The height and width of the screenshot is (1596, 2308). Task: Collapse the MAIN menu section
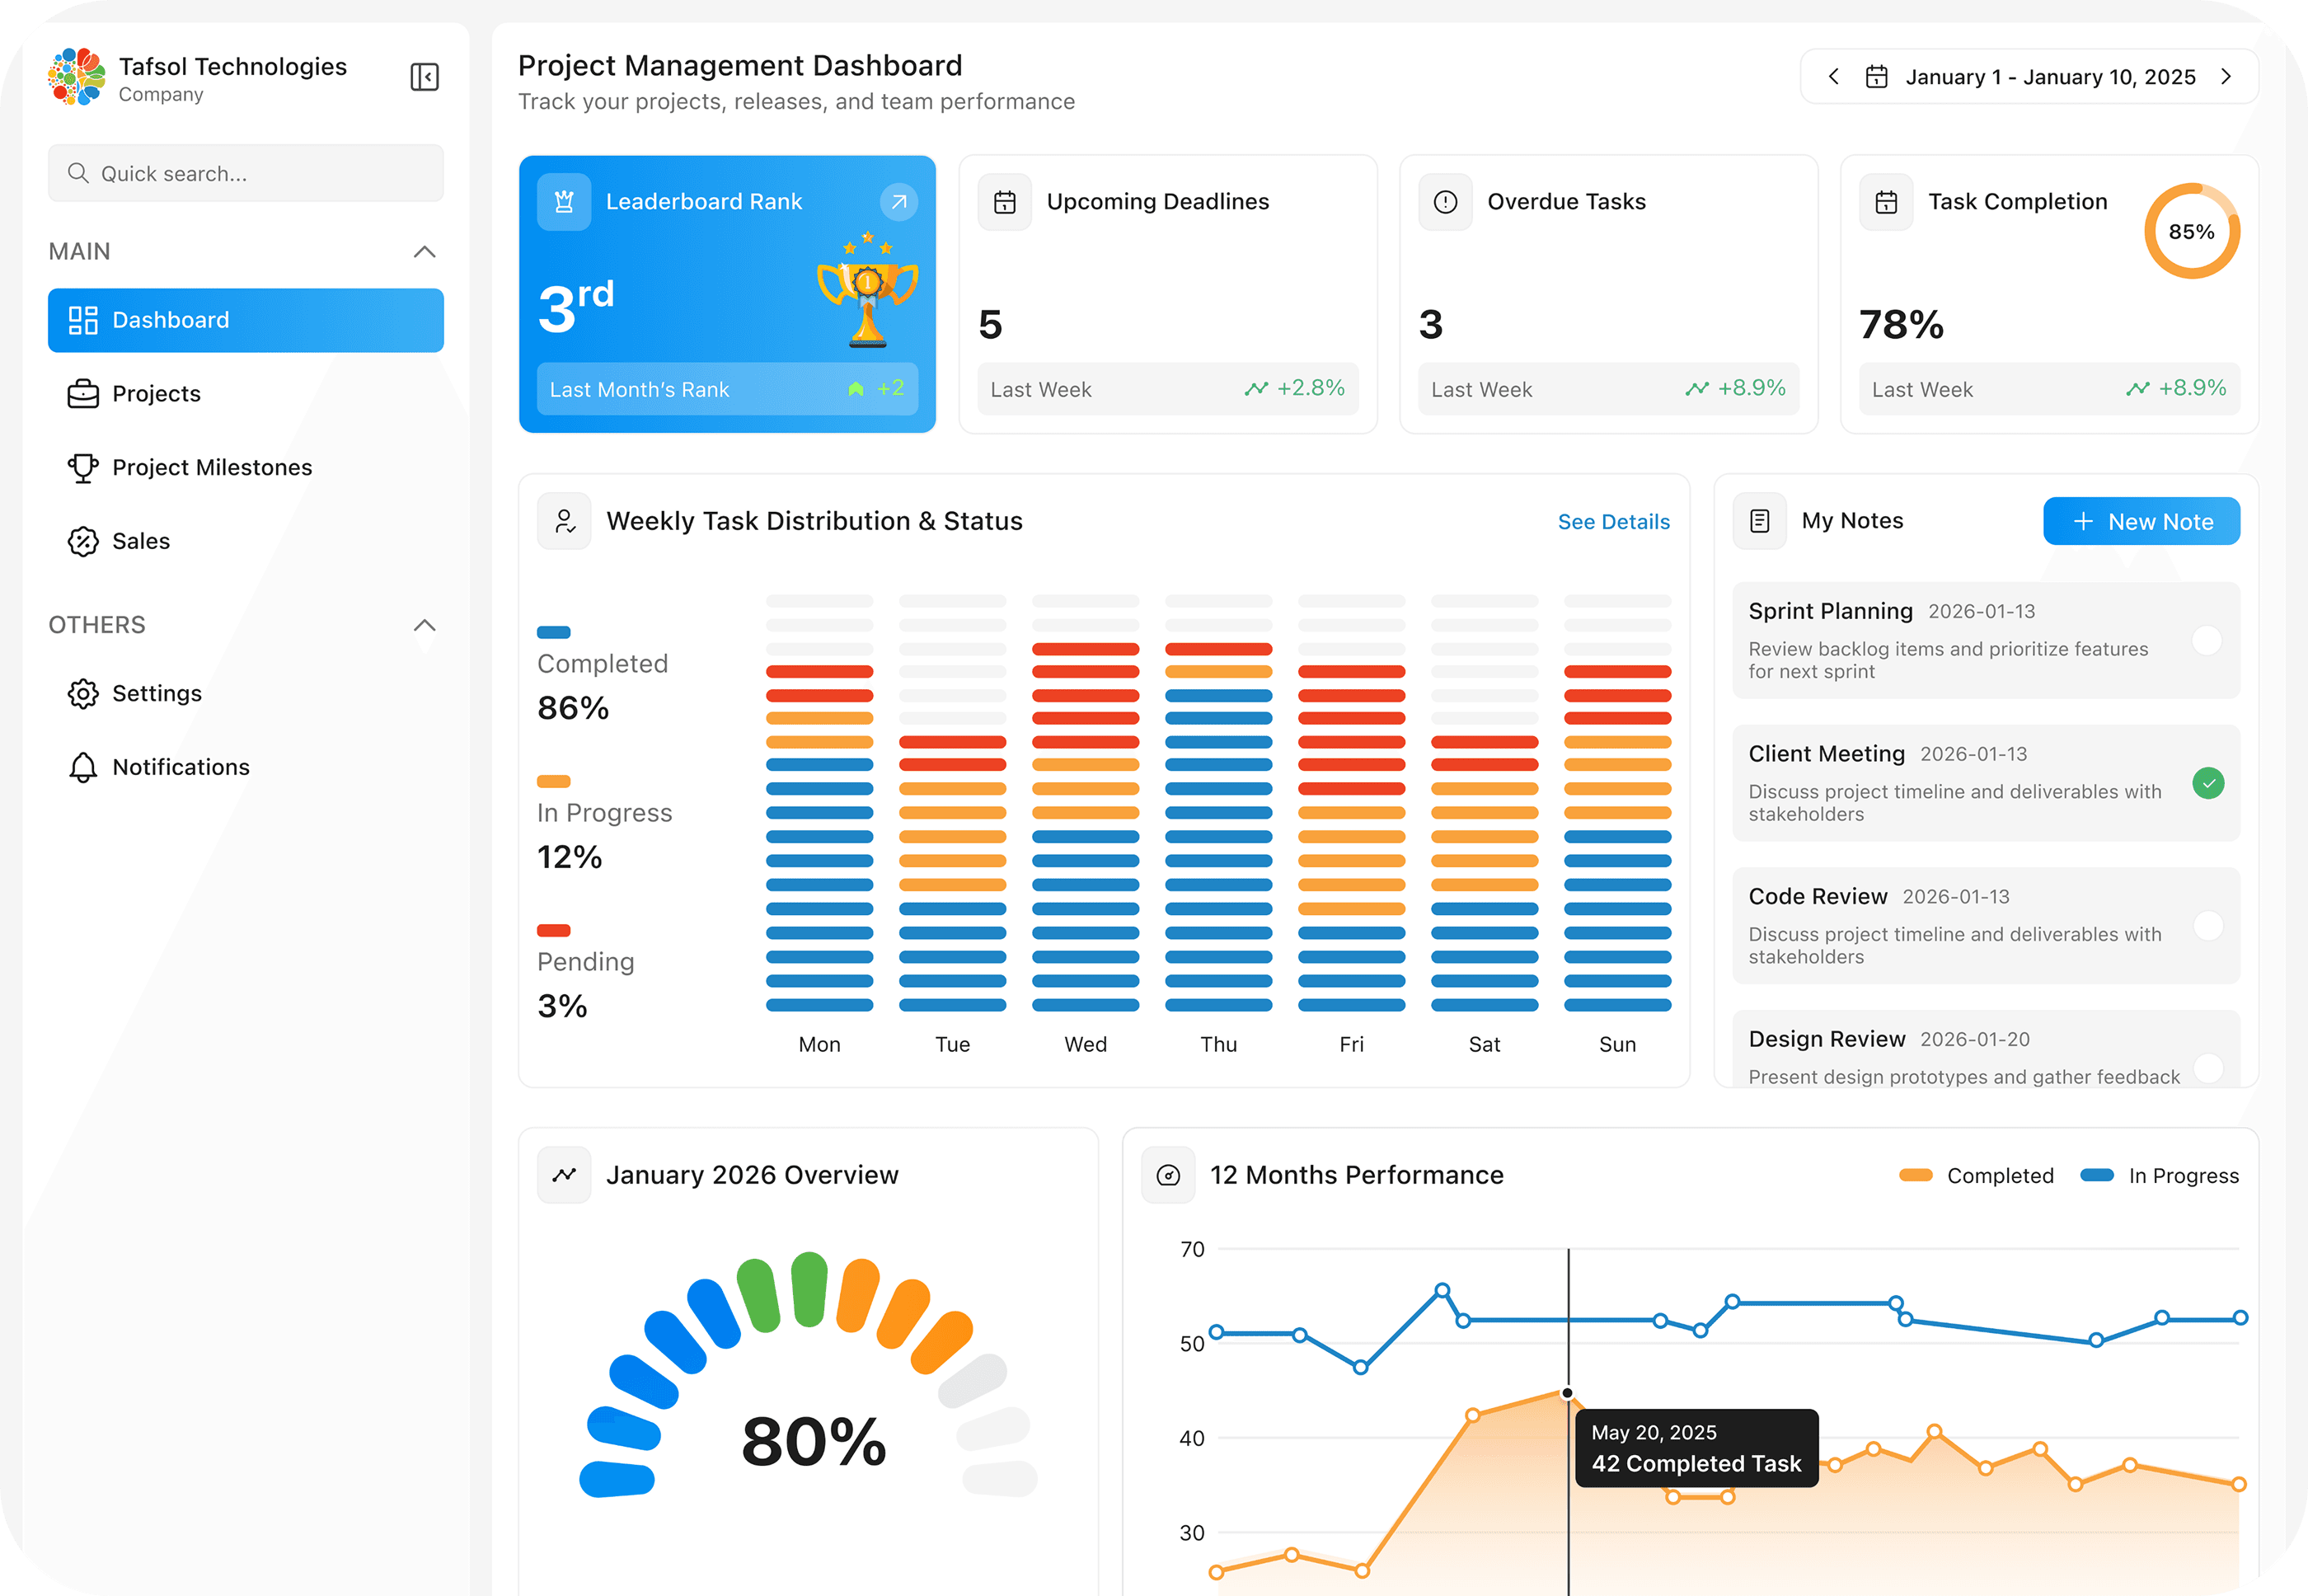[x=424, y=252]
